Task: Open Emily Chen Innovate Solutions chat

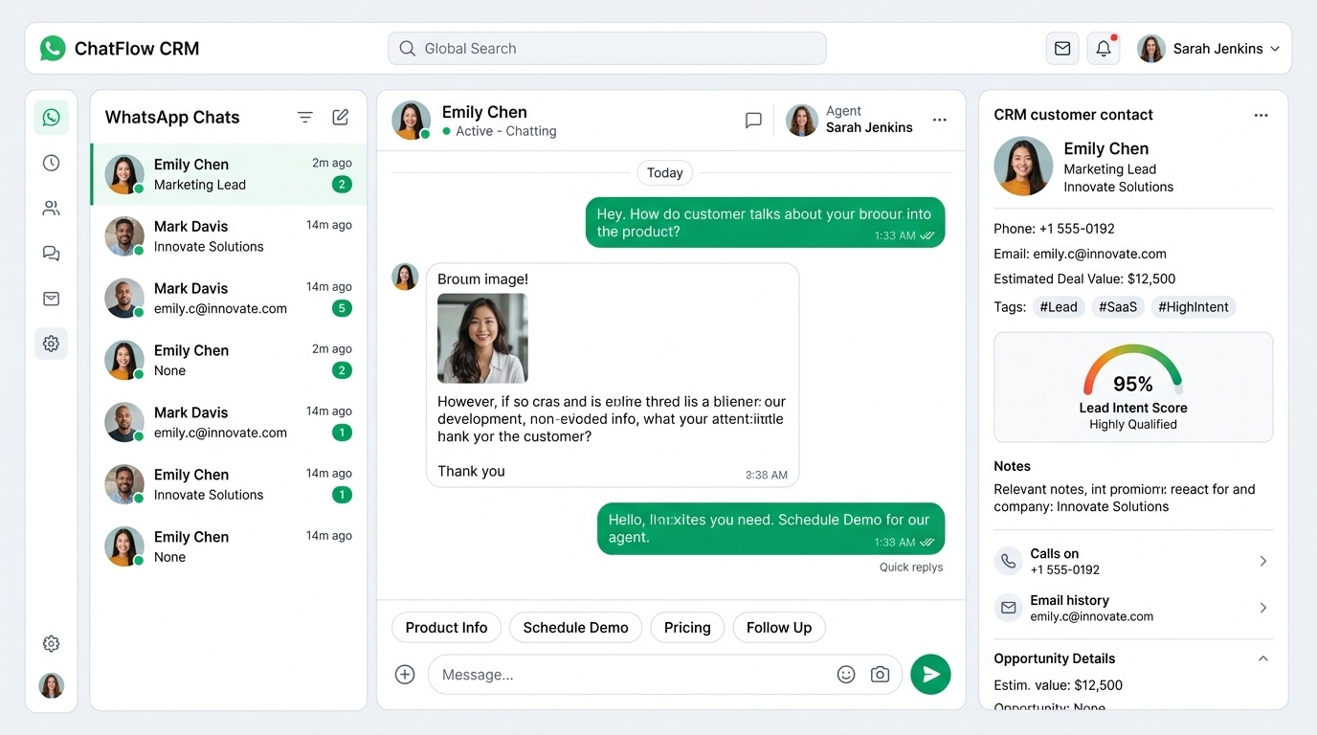Action: 229,484
